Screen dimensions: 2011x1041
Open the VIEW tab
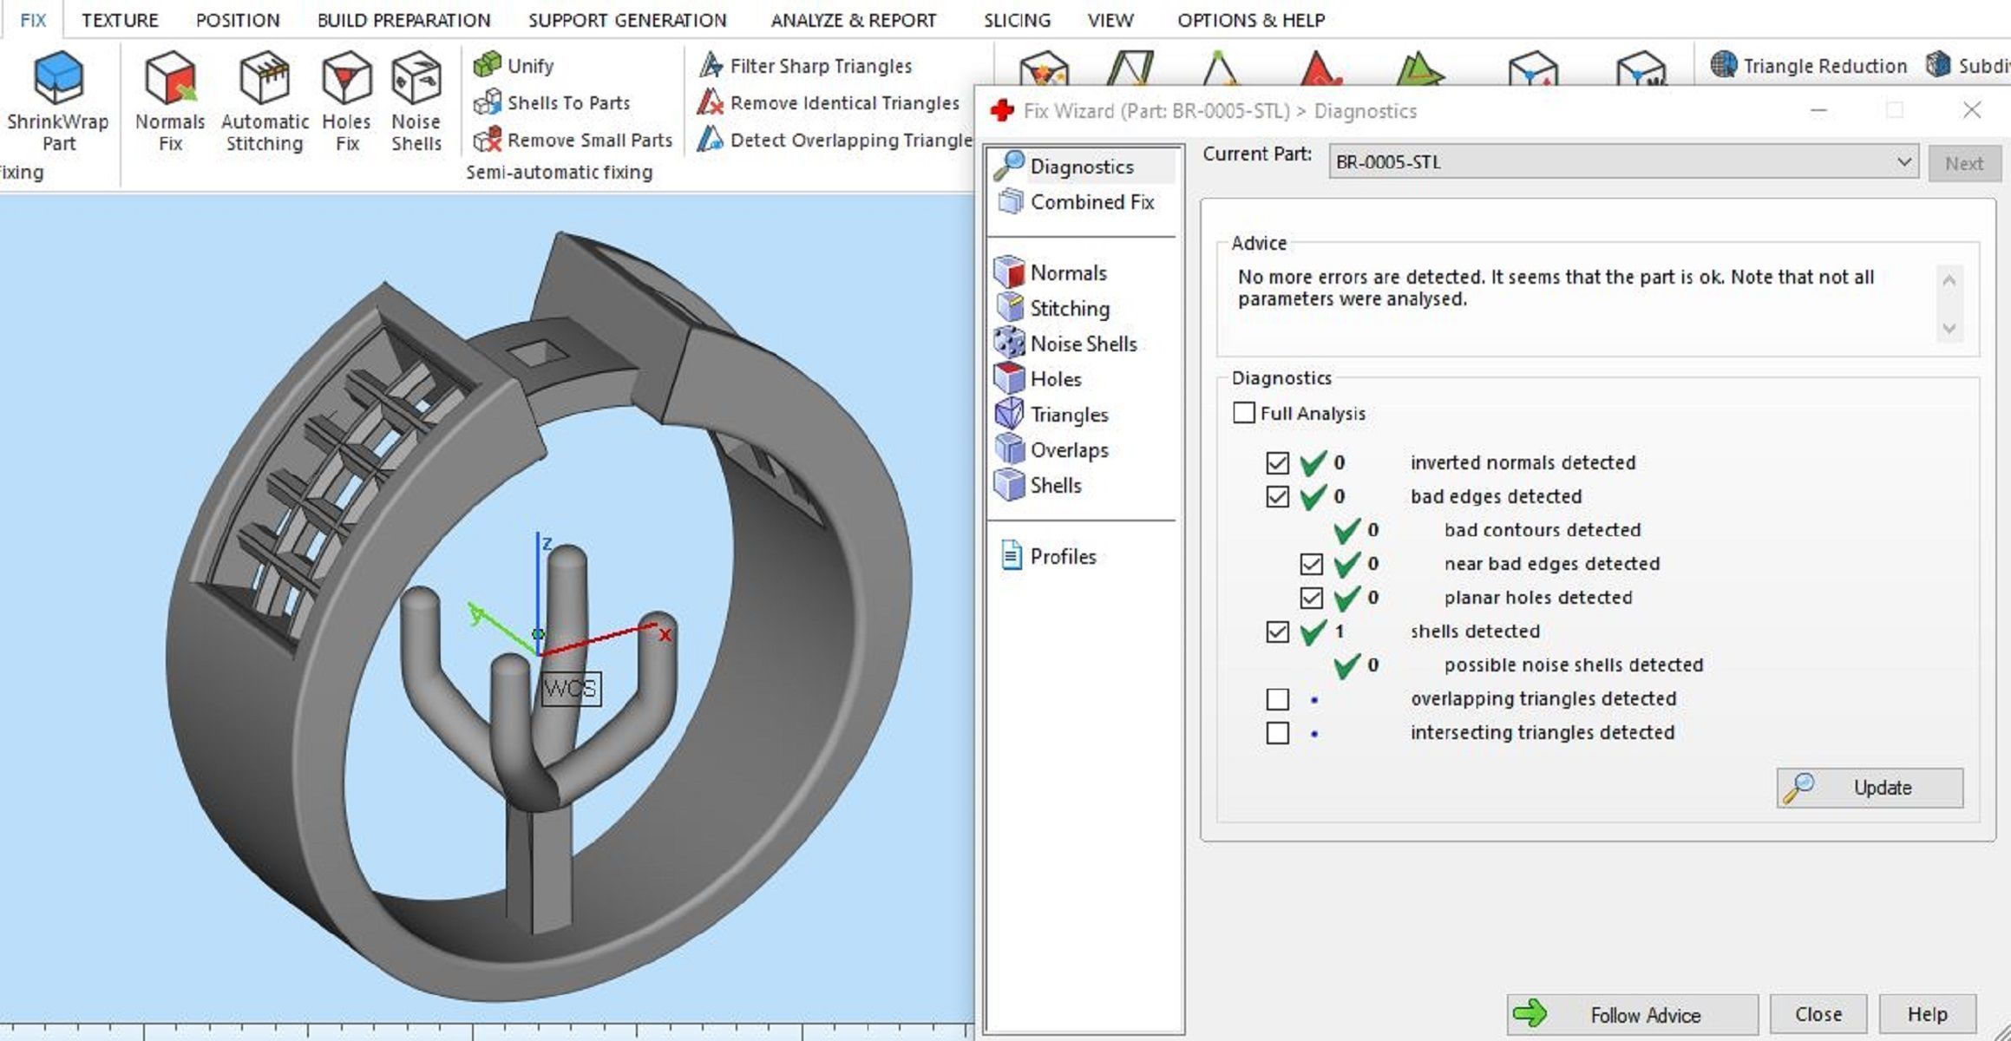click(1110, 20)
